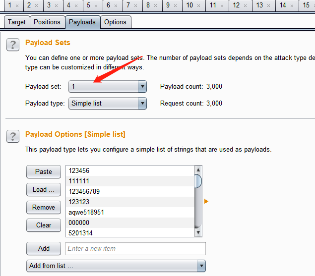The image size is (315, 276).
Task: Close attack tab 5 with its x
Action: pos(96,5)
